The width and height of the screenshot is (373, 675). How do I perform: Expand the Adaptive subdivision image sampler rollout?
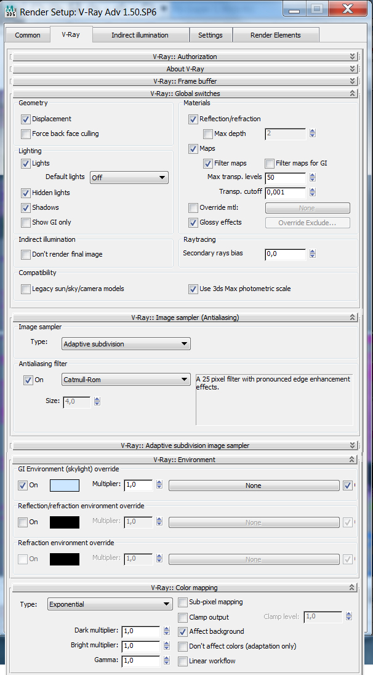pos(185,445)
